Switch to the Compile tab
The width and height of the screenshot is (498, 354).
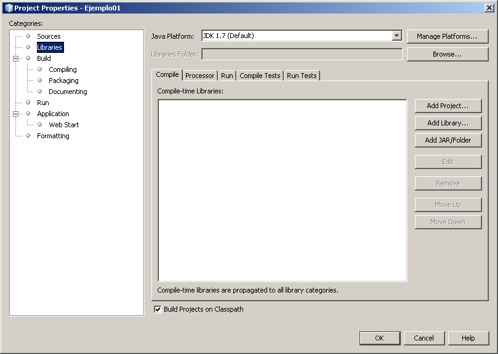pyautogui.click(x=167, y=74)
